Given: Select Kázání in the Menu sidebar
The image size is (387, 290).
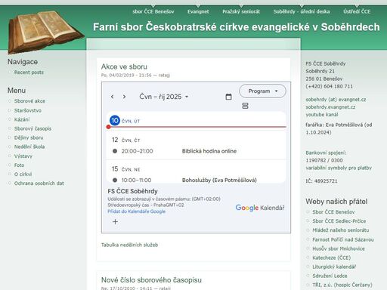Looking at the screenshot, I should click(x=22, y=119).
